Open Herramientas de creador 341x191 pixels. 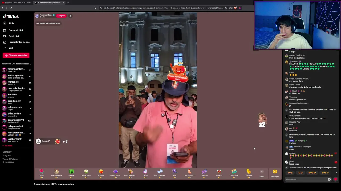[16, 42]
